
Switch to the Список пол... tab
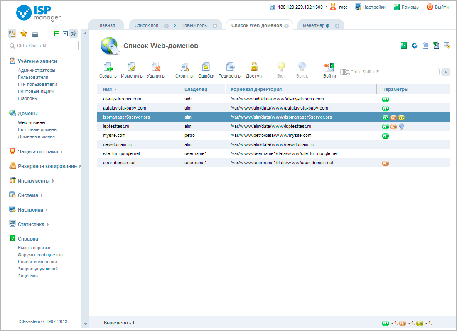(x=148, y=25)
